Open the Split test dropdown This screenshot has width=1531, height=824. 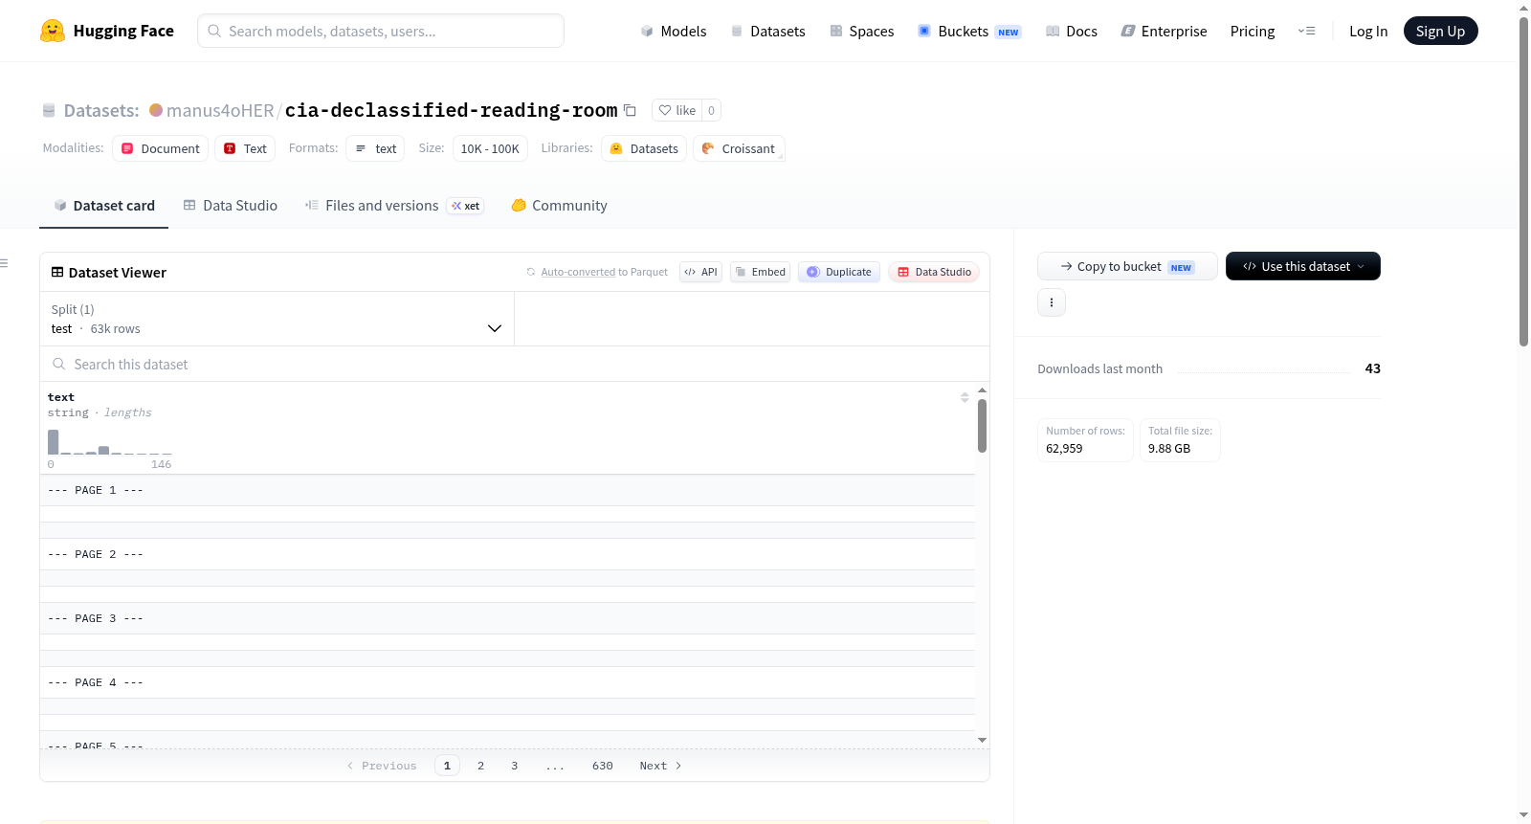(277, 319)
